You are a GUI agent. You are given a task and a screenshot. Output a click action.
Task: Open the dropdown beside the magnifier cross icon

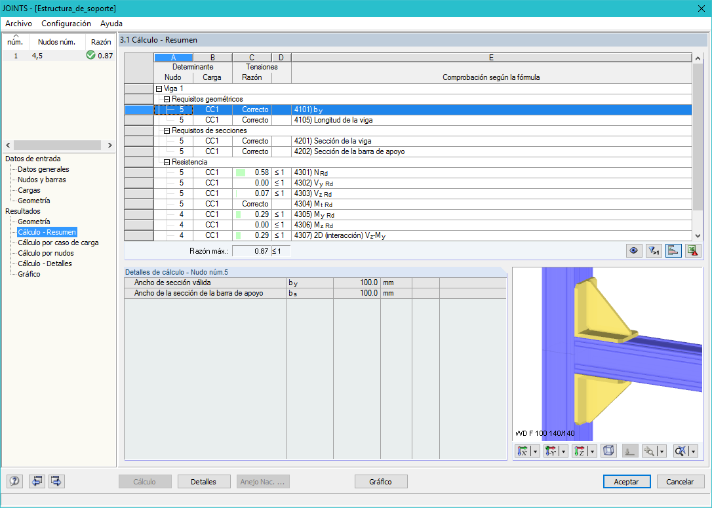(694, 451)
